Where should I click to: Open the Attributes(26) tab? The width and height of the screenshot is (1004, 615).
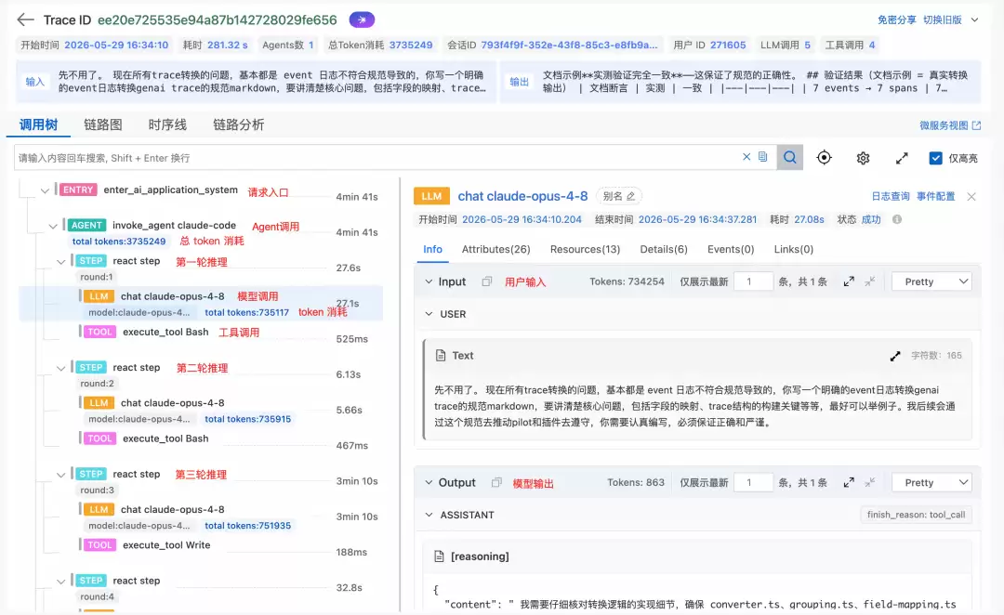coord(495,249)
